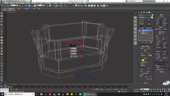
Task: Select the Rotate tool in main toolbar
Action: click(x=32, y=6)
